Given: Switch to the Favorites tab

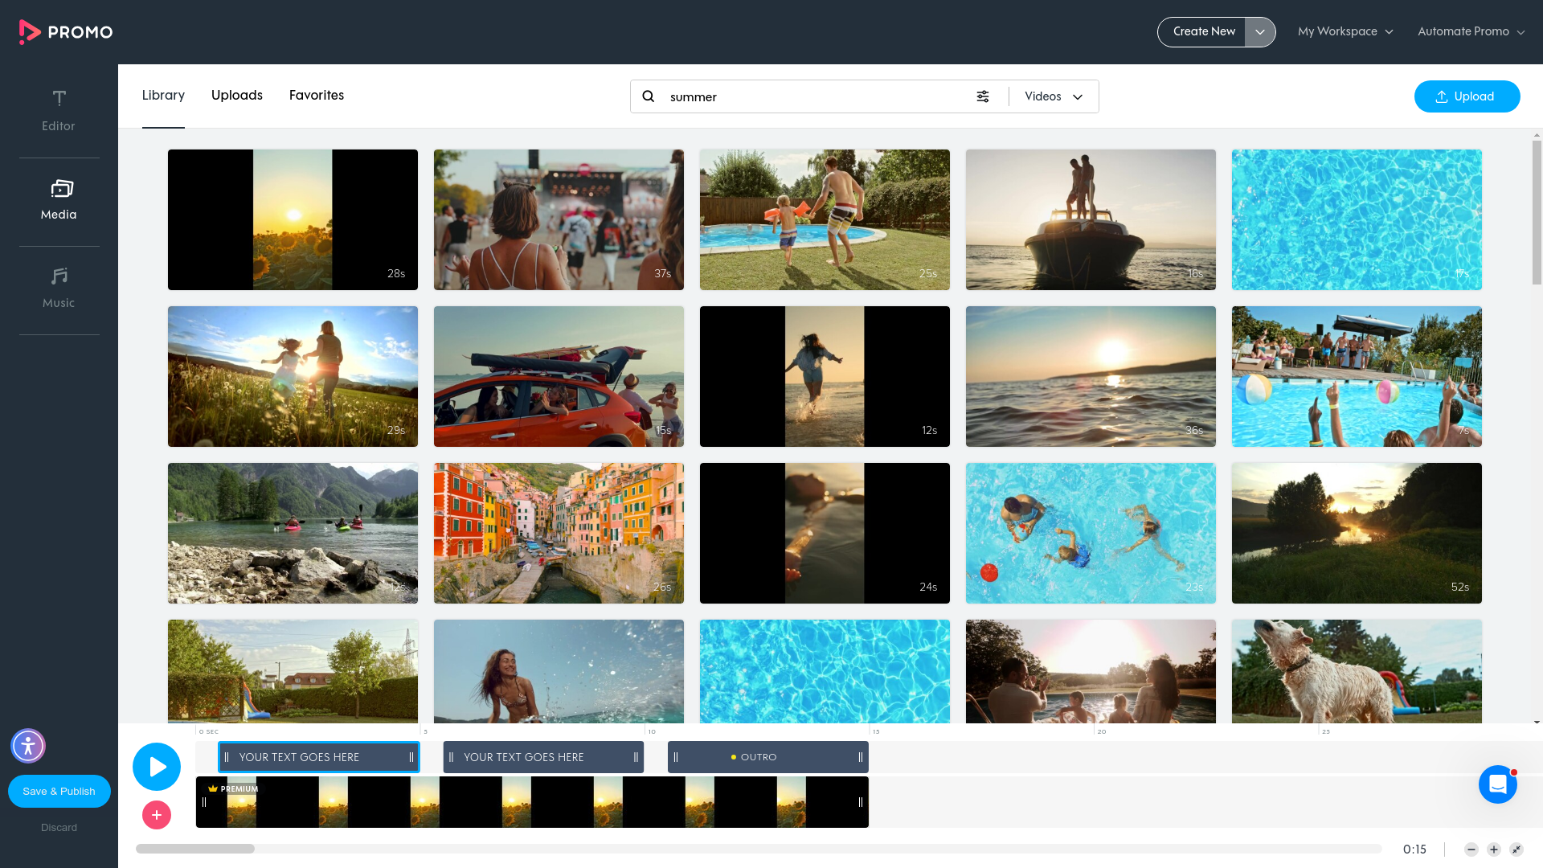Looking at the screenshot, I should (x=317, y=95).
